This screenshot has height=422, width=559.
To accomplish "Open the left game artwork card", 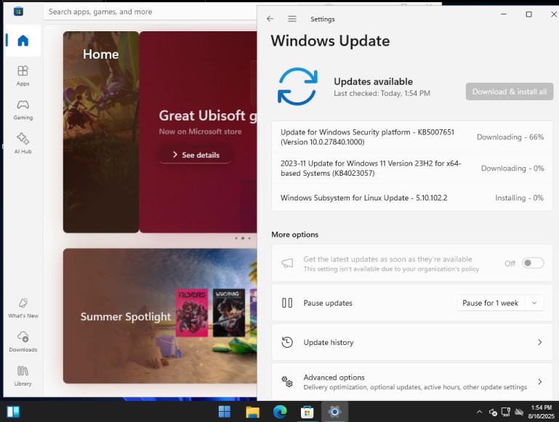I will (101, 132).
